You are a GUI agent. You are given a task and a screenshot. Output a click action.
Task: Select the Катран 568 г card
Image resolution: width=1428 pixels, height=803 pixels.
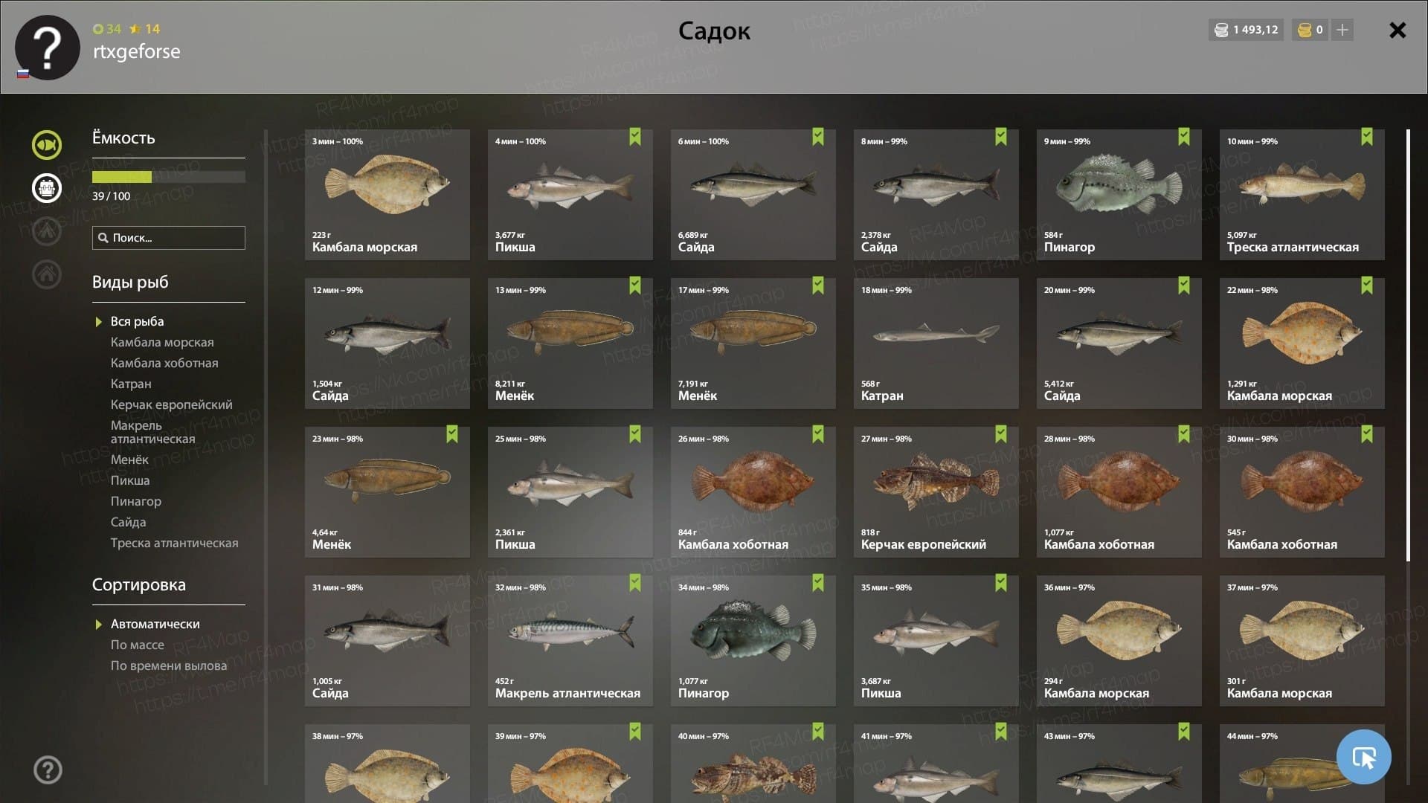pyautogui.click(x=936, y=344)
